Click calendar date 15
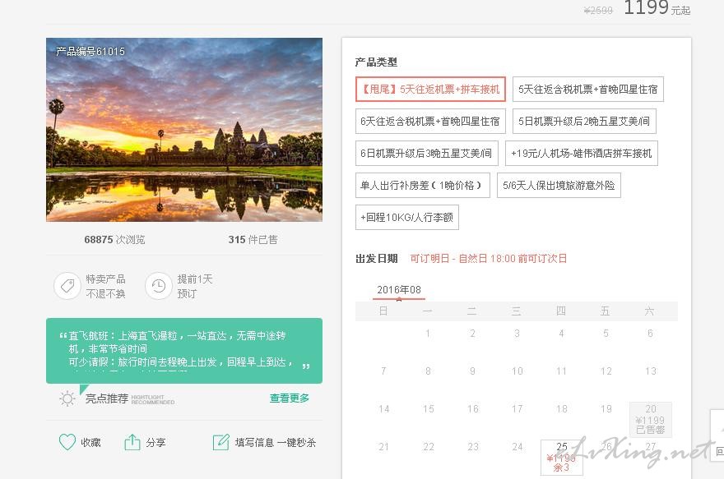 coord(429,409)
